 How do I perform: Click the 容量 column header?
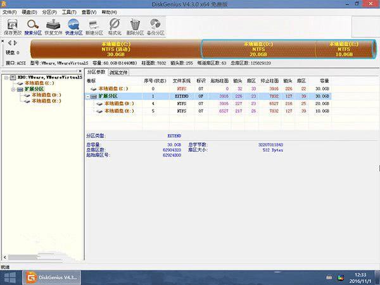(x=324, y=81)
